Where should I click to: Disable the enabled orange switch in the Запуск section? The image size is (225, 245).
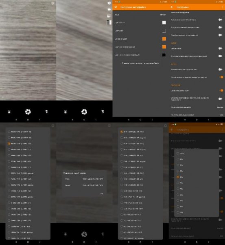(x=221, y=77)
